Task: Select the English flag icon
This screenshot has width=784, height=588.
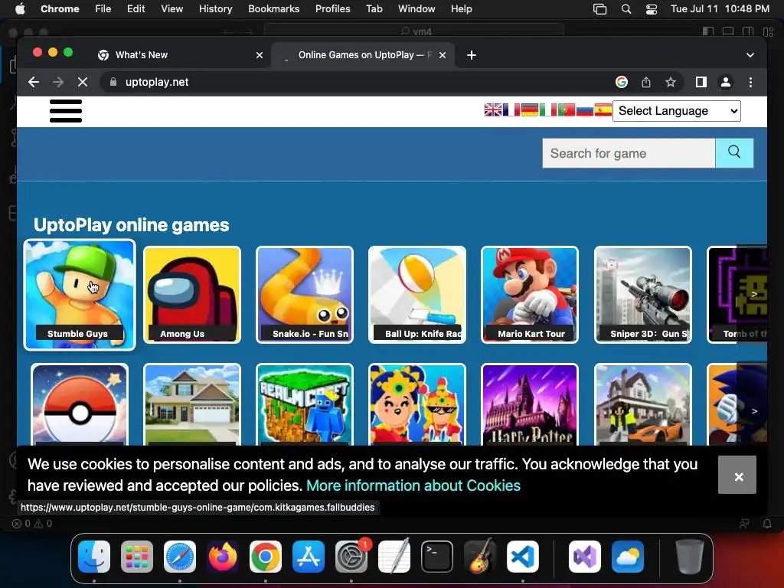Action: click(x=493, y=110)
